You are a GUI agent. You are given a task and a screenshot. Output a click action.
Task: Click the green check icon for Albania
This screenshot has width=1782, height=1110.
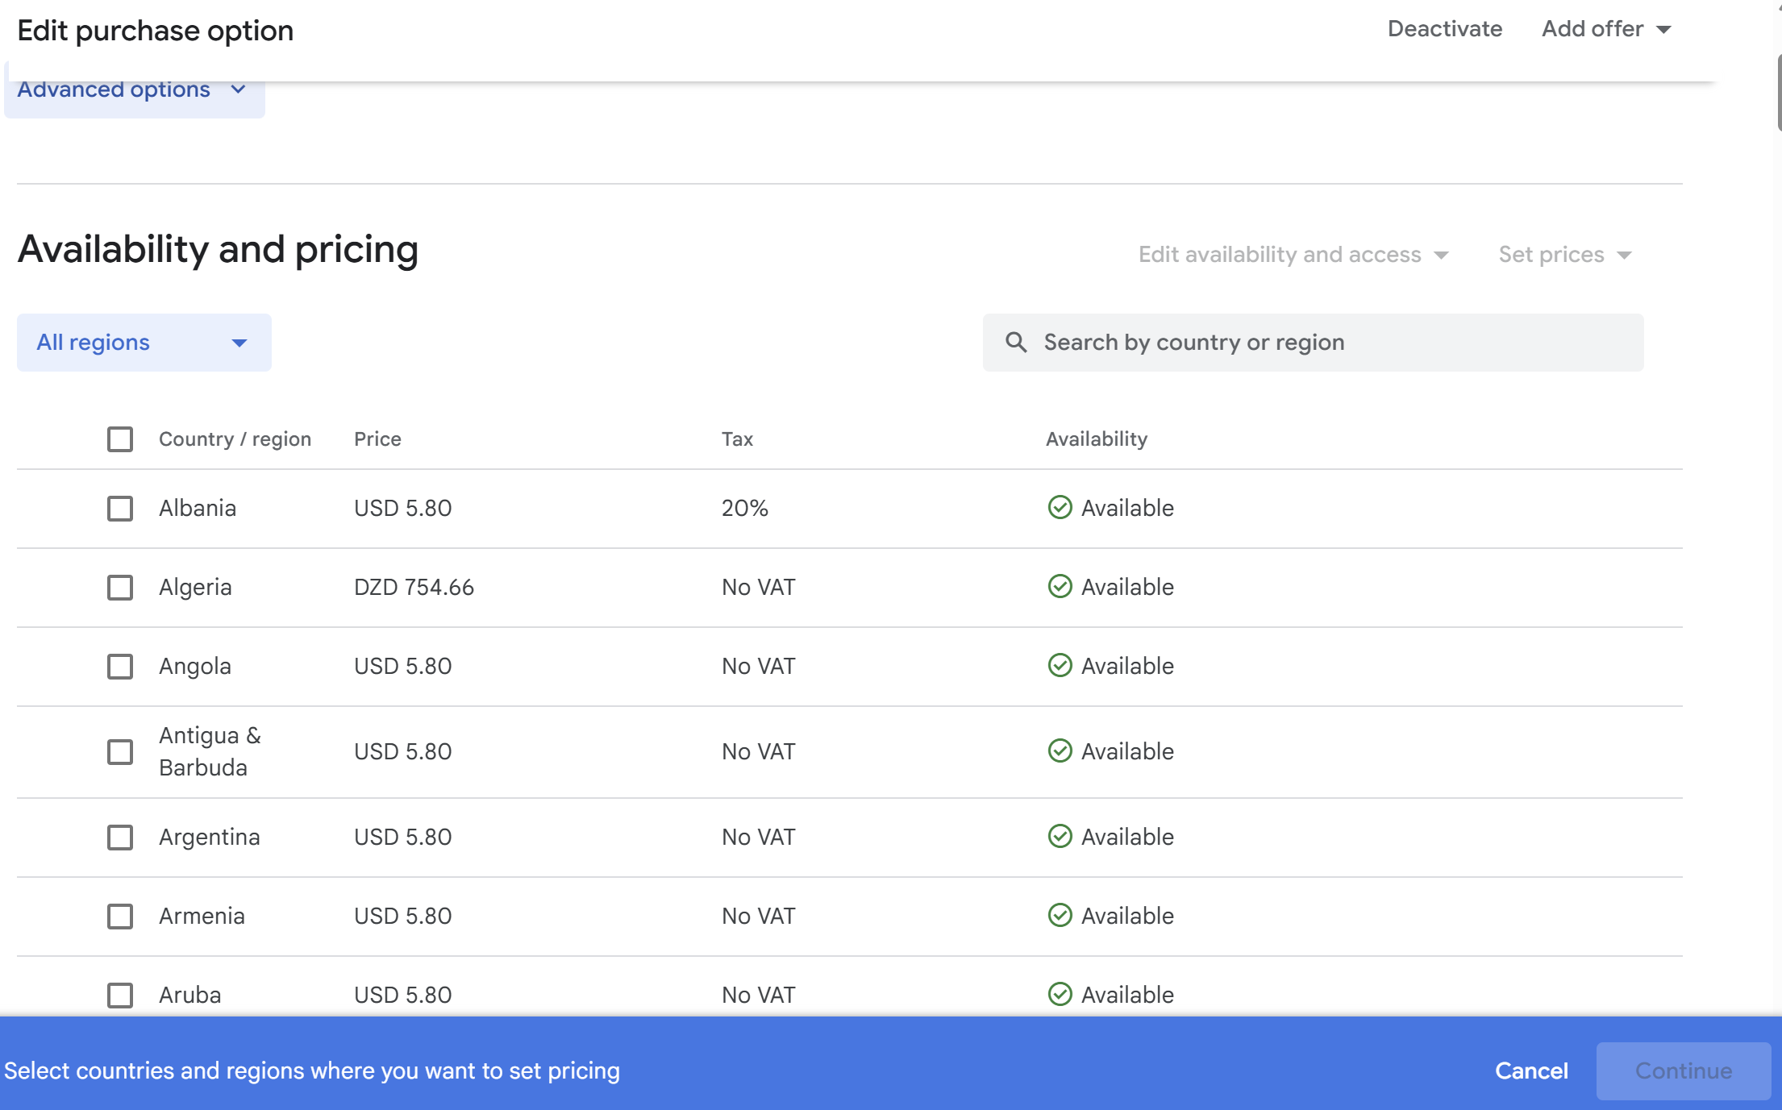pos(1060,507)
